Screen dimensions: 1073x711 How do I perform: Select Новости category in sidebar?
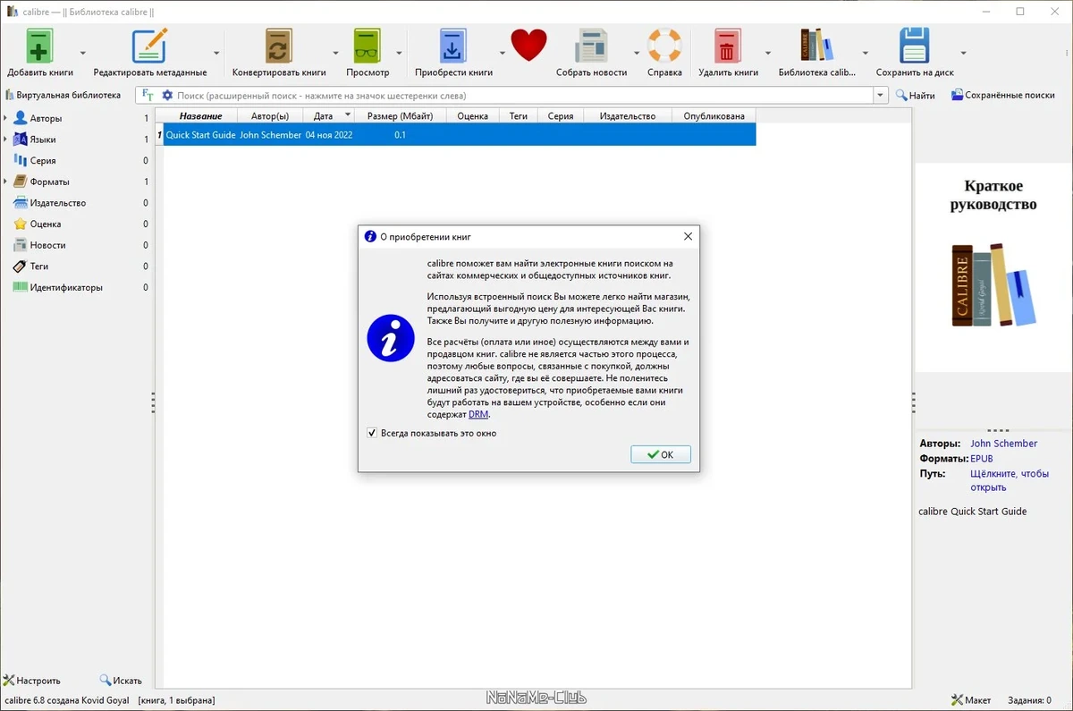(x=47, y=245)
